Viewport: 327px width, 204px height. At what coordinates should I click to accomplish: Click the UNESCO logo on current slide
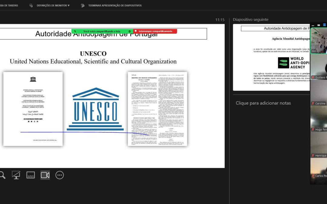tap(95, 109)
